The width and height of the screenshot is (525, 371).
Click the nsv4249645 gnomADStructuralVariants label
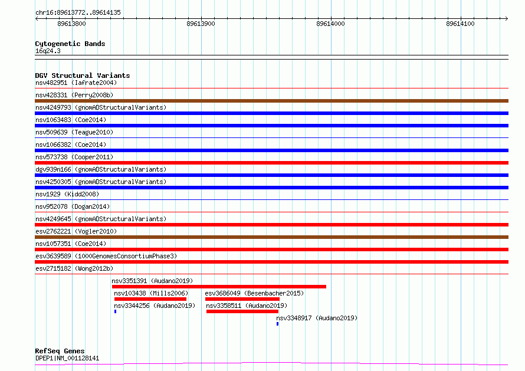click(101, 219)
